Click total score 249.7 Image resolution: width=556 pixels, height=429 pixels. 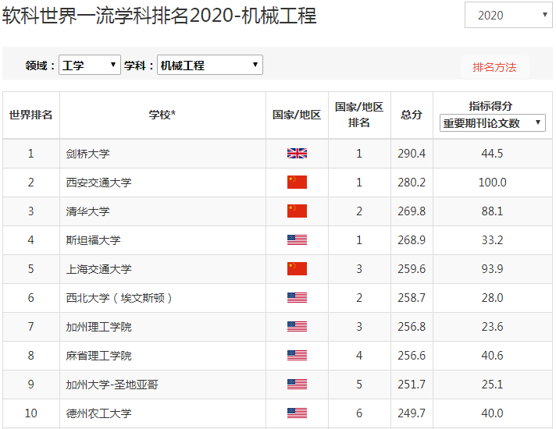click(x=412, y=413)
